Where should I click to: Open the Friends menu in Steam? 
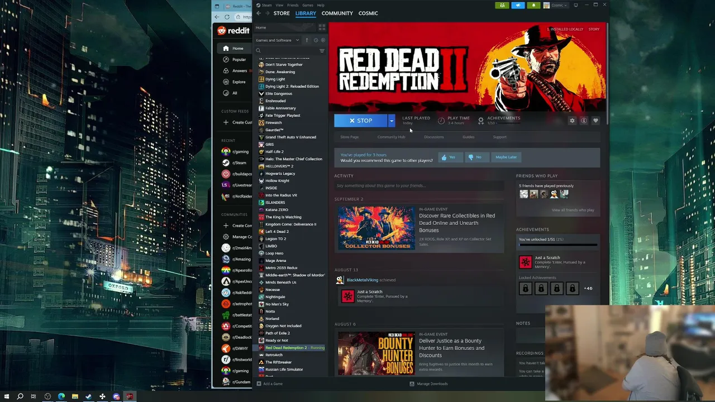click(293, 5)
